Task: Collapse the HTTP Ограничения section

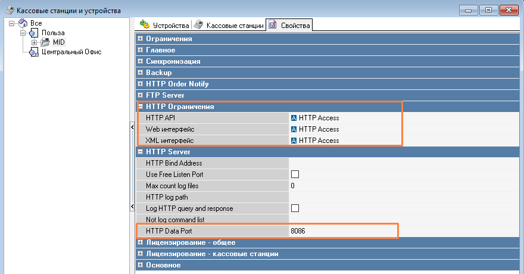Action: pos(141,107)
